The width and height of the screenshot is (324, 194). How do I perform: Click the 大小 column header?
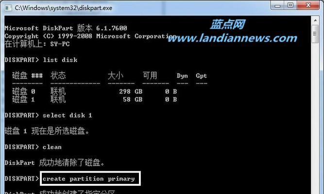116,76
